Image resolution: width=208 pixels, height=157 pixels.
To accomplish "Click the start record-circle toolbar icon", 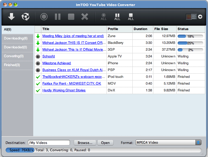I will click(44, 17).
